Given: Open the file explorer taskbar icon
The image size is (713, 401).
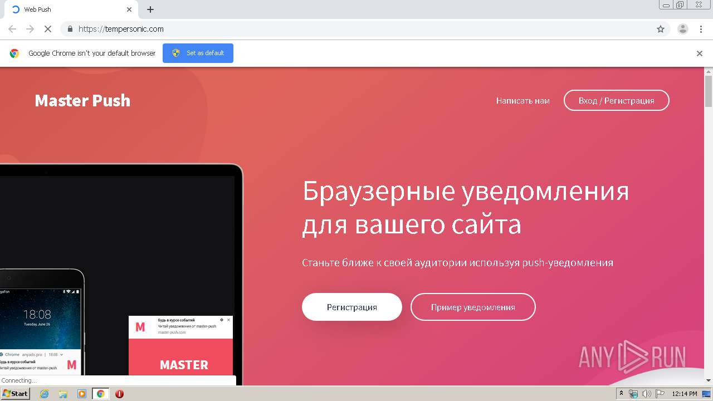Looking at the screenshot, I should pyautogui.click(x=63, y=394).
